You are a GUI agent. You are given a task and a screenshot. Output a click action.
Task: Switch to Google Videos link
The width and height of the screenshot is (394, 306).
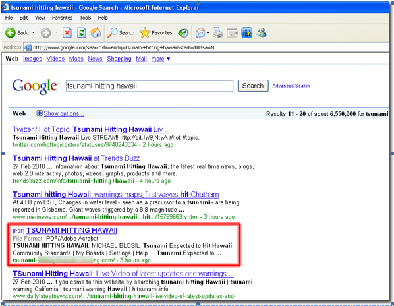point(55,59)
